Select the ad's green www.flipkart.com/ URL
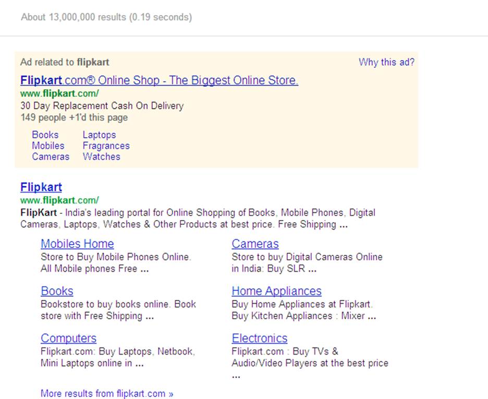Image resolution: width=488 pixels, height=399 pixels. [59, 93]
